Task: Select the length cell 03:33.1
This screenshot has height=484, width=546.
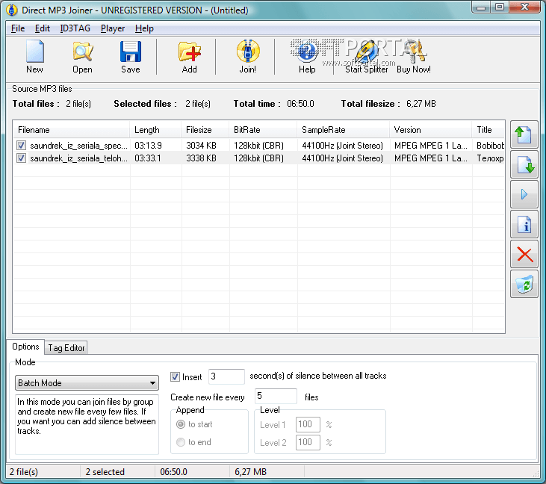Action: [x=148, y=158]
